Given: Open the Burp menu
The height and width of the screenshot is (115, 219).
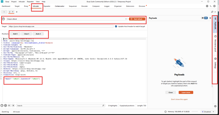Looking at the screenshot, I should (7, 2).
